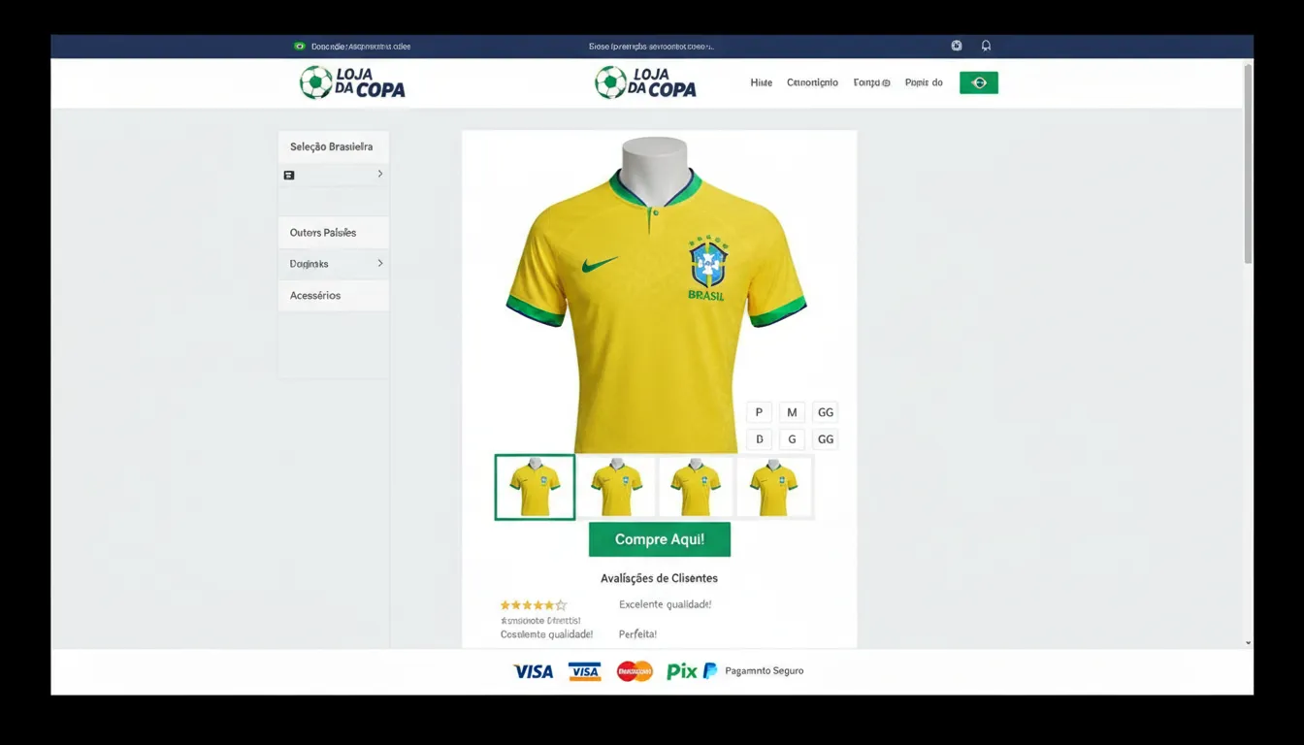This screenshot has width=1304, height=745.
Task: Open the Outers Países category link
Action: click(321, 232)
